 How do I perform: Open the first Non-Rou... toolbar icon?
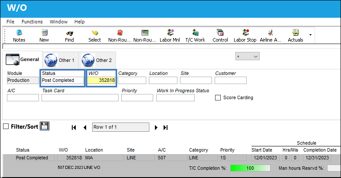119,32
